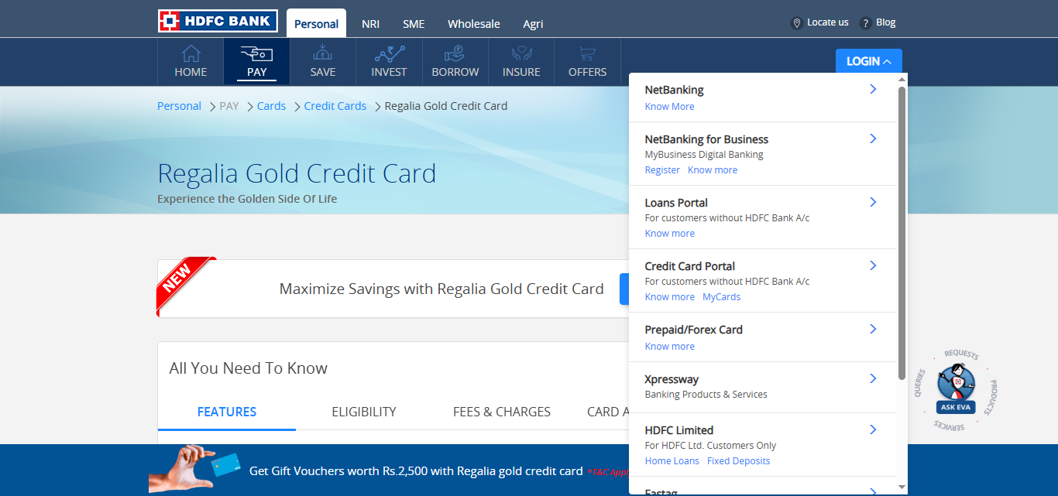Open the BORROW hand-coin icon
This screenshot has height=496, width=1058.
[x=455, y=53]
